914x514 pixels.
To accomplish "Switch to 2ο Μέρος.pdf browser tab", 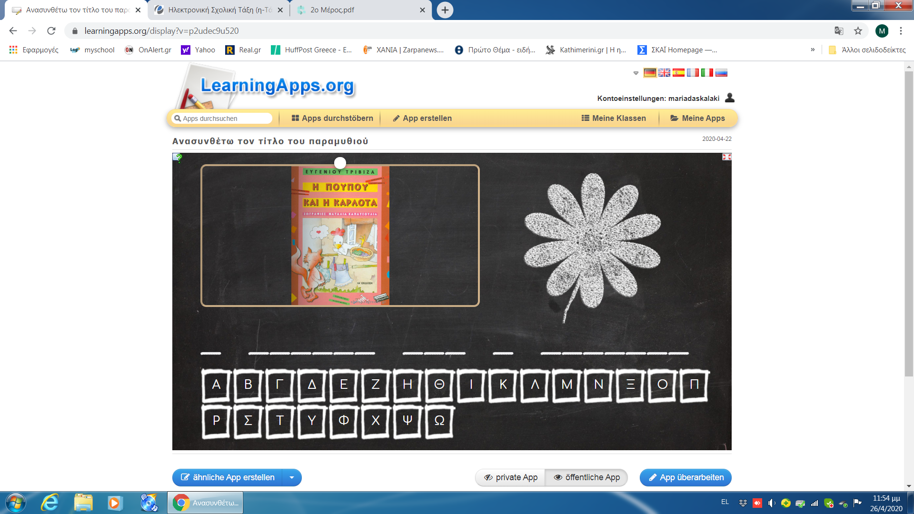I will click(360, 10).
